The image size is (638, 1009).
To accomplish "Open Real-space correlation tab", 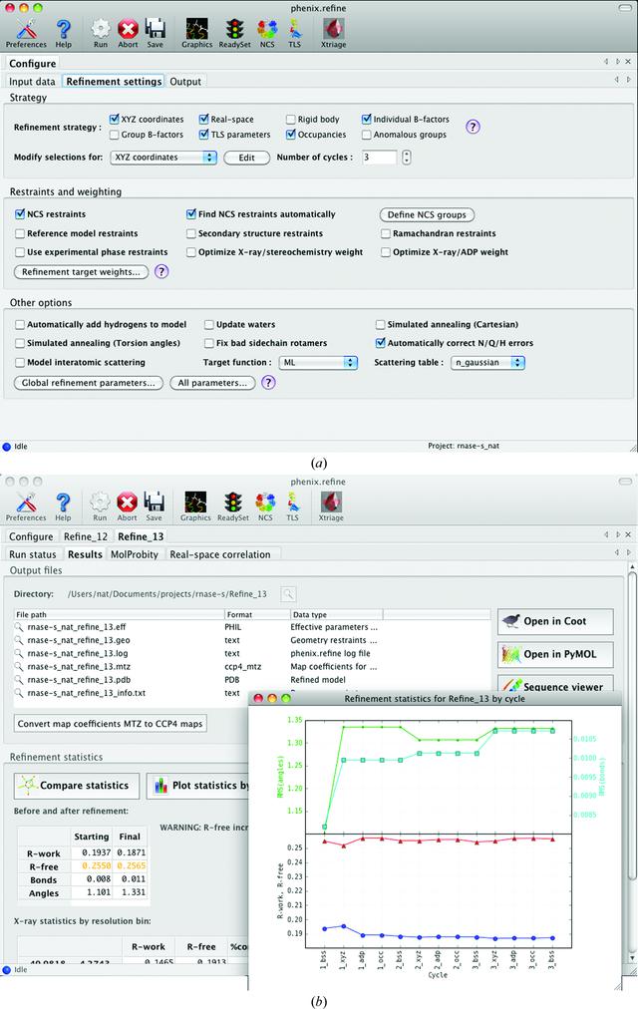I will click(x=220, y=554).
